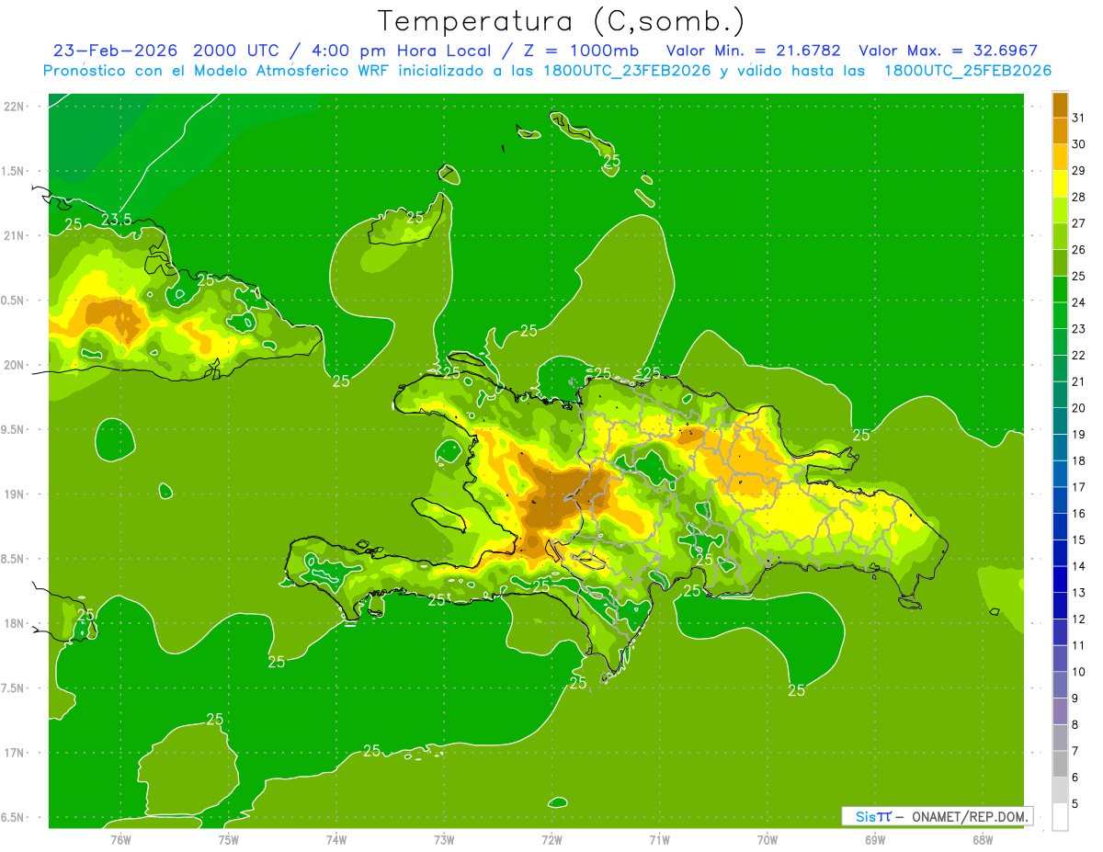
Task: Click the "18N" latitude axis label
Action: pyautogui.click(x=14, y=624)
